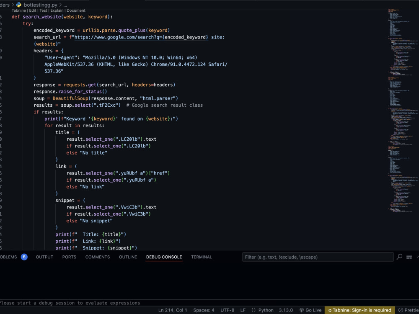Select the DEBUG CONSOLE panel tab

pyautogui.click(x=164, y=257)
